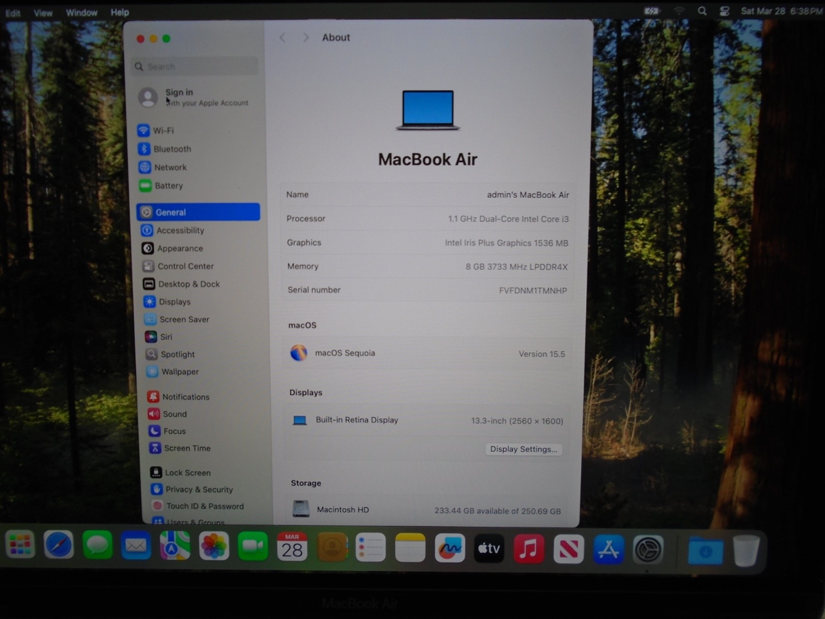Open Control Center settings
Screen dimensions: 825x619
[x=178, y=266]
